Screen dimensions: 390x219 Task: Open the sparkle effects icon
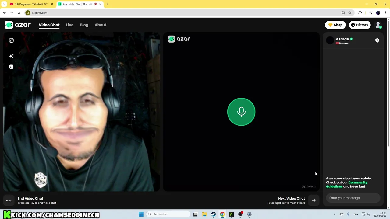point(11,56)
